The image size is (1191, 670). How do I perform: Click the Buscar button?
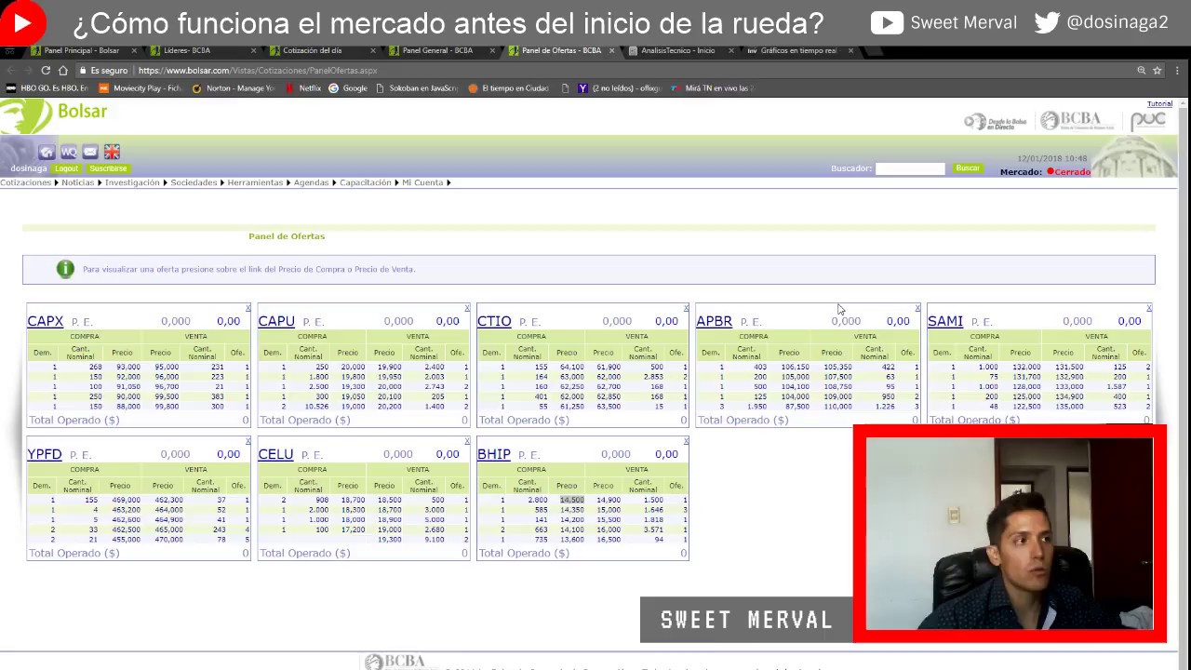point(968,168)
